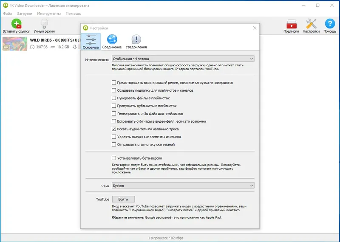Click the 4K Video Downloader title bar icon

click(x=6, y=6)
